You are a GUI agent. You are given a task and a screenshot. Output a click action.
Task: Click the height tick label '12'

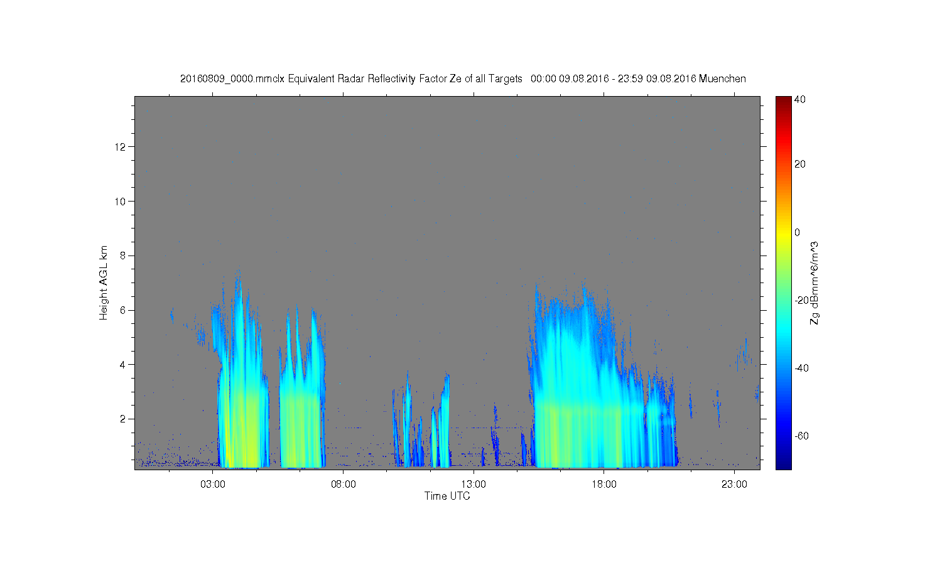[121, 147]
